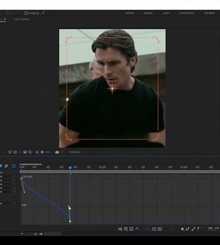The height and width of the screenshot is (245, 220).
Task: Click the reset exposure icon
Action: pos(42,152)
